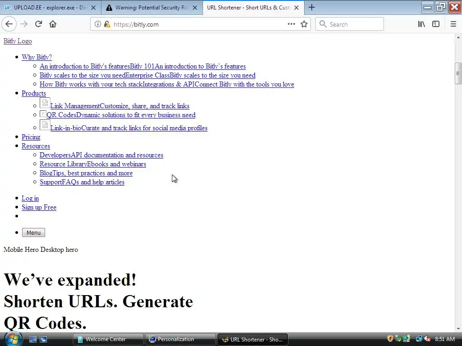
Task: Open the Integrations & API link
Action: coord(167,84)
